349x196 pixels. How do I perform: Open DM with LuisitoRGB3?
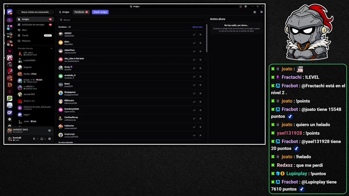click(x=35, y=60)
